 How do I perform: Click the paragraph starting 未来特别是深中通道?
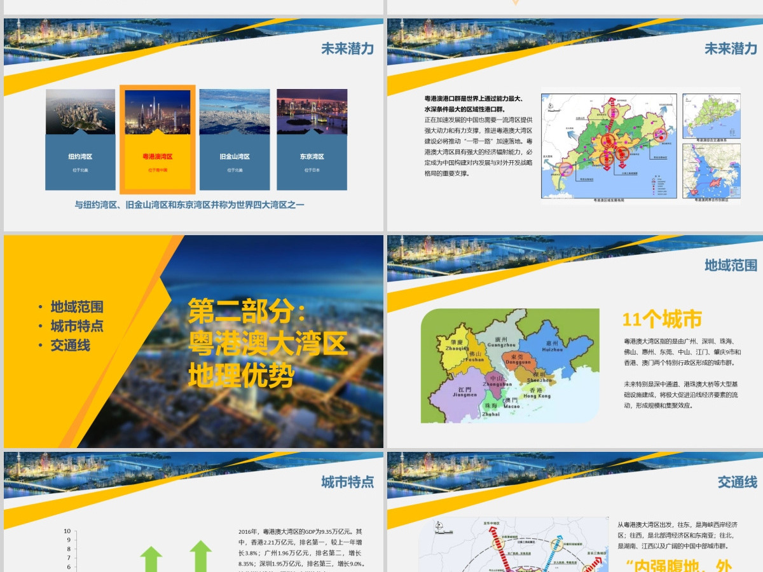(681, 394)
